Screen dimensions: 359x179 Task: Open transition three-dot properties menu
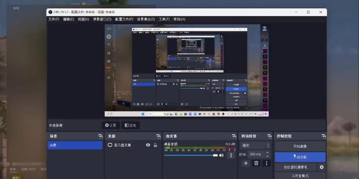267,163
